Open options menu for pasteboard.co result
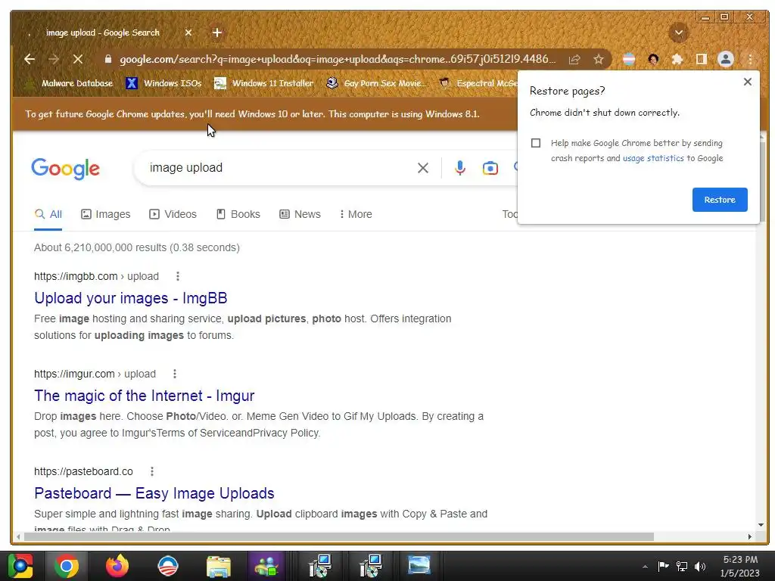This screenshot has width=775, height=581. click(x=151, y=472)
